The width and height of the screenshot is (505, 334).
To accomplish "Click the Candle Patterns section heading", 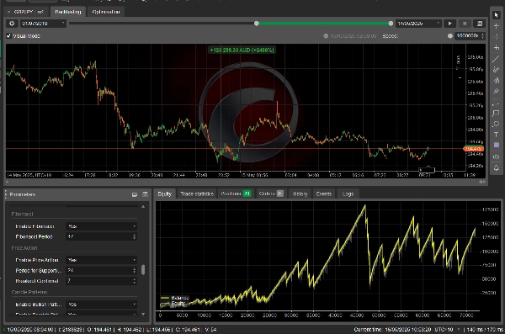I will 29,292.
